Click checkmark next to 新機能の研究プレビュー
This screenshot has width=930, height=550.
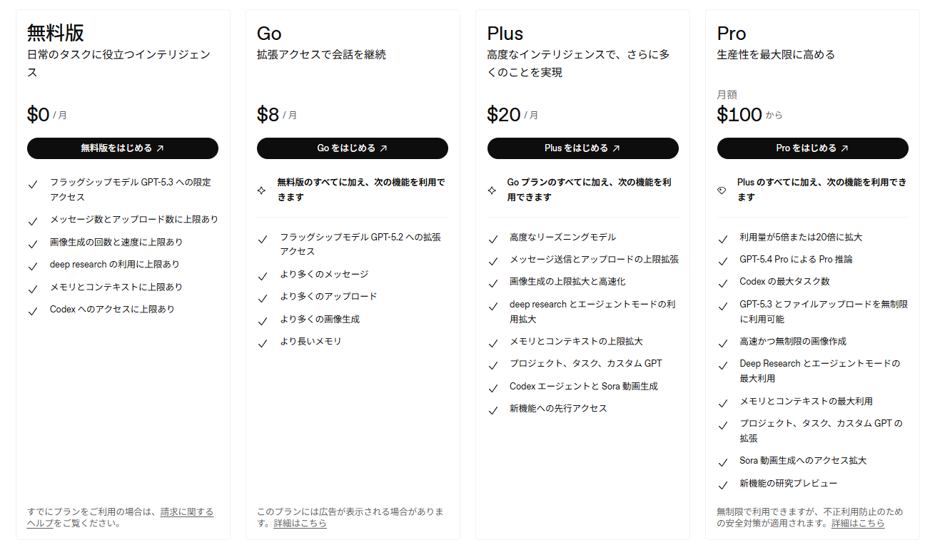pyautogui.click(x=722, y=485)
